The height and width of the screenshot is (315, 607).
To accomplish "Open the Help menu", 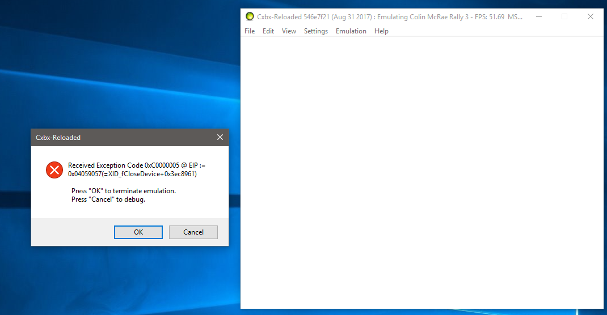I will [x=381, y=31].
